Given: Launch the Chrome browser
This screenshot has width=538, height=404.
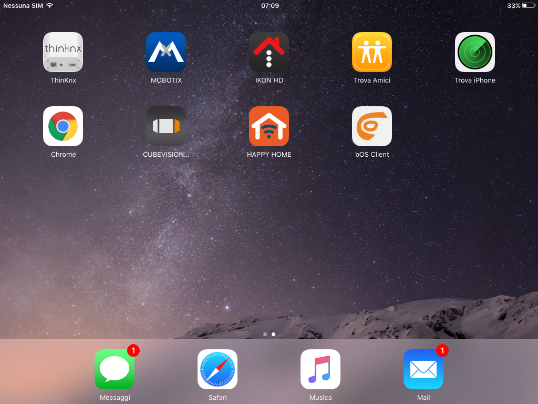Looking at the screenshot, I should pyautogui.click(x=63, y=126).
